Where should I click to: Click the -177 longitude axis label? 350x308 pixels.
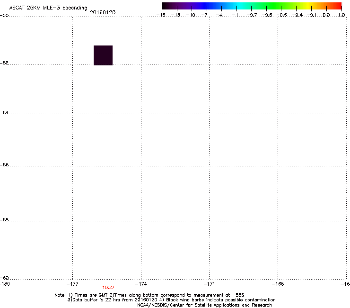click(x=72, y=284)
